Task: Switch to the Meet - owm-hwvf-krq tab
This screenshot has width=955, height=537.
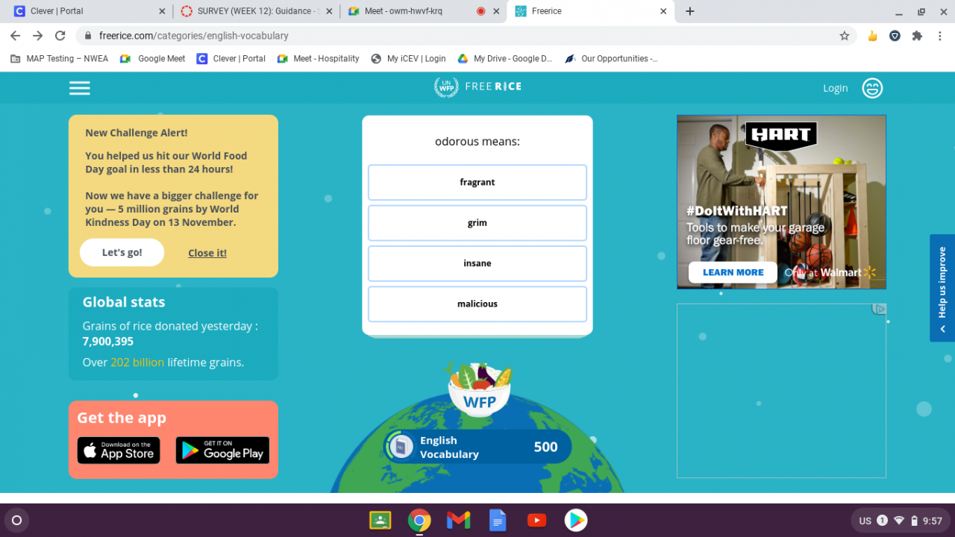Action: click(424, 11)
